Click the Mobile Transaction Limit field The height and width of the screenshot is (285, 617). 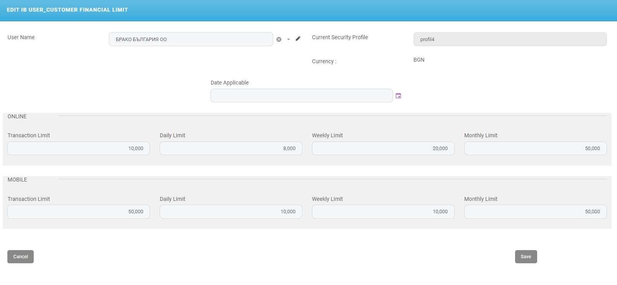[78, 212]
